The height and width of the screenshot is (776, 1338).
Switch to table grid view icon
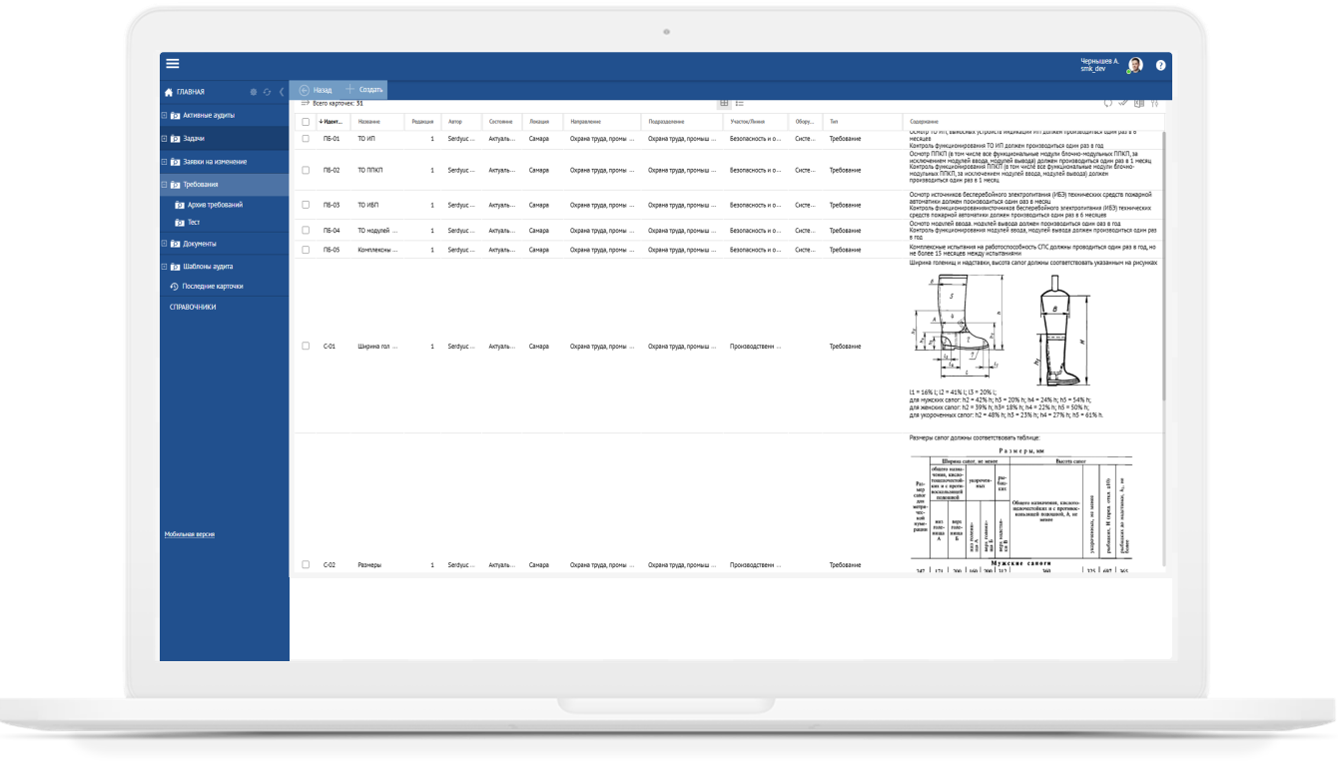(x=724, y=103)
